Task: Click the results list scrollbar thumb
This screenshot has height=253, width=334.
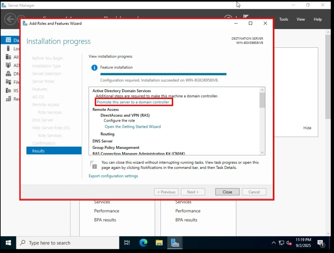Action: point(262,100)
